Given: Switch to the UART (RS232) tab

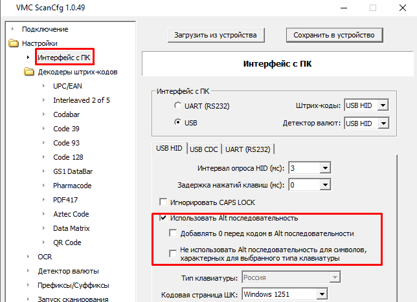Looking at the screenshot, I should pos(248,149).
